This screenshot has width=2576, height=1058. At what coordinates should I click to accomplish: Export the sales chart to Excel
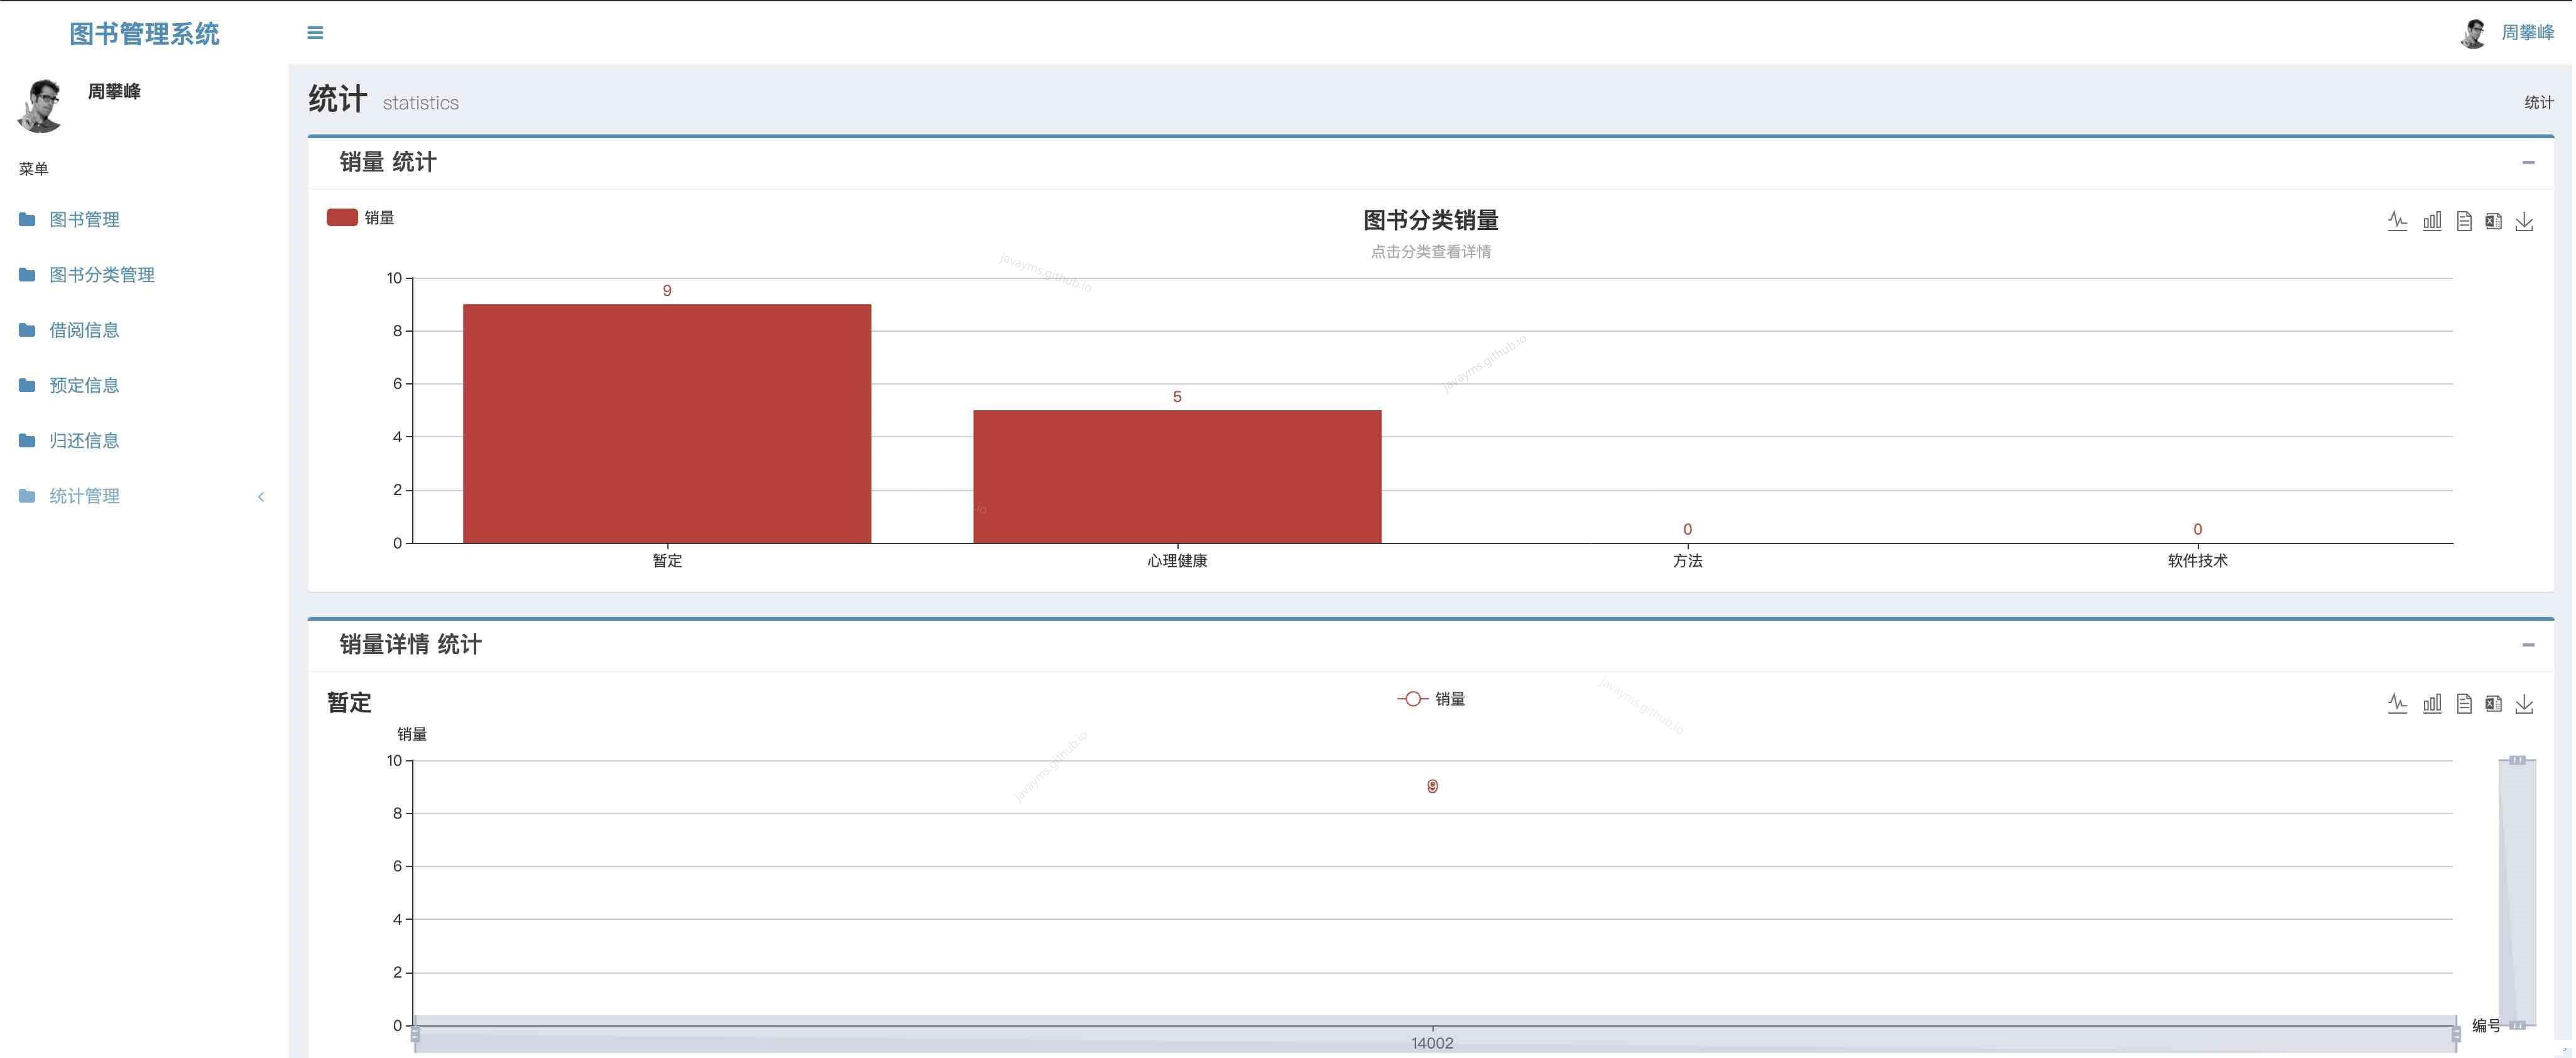[2494, 221]
